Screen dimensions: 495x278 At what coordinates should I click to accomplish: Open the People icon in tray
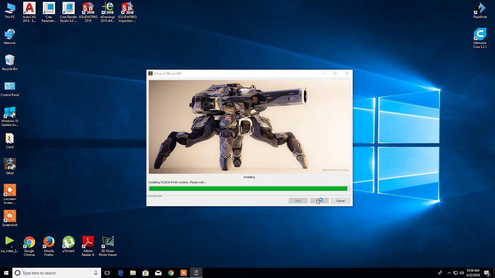(x=440, y=273)
